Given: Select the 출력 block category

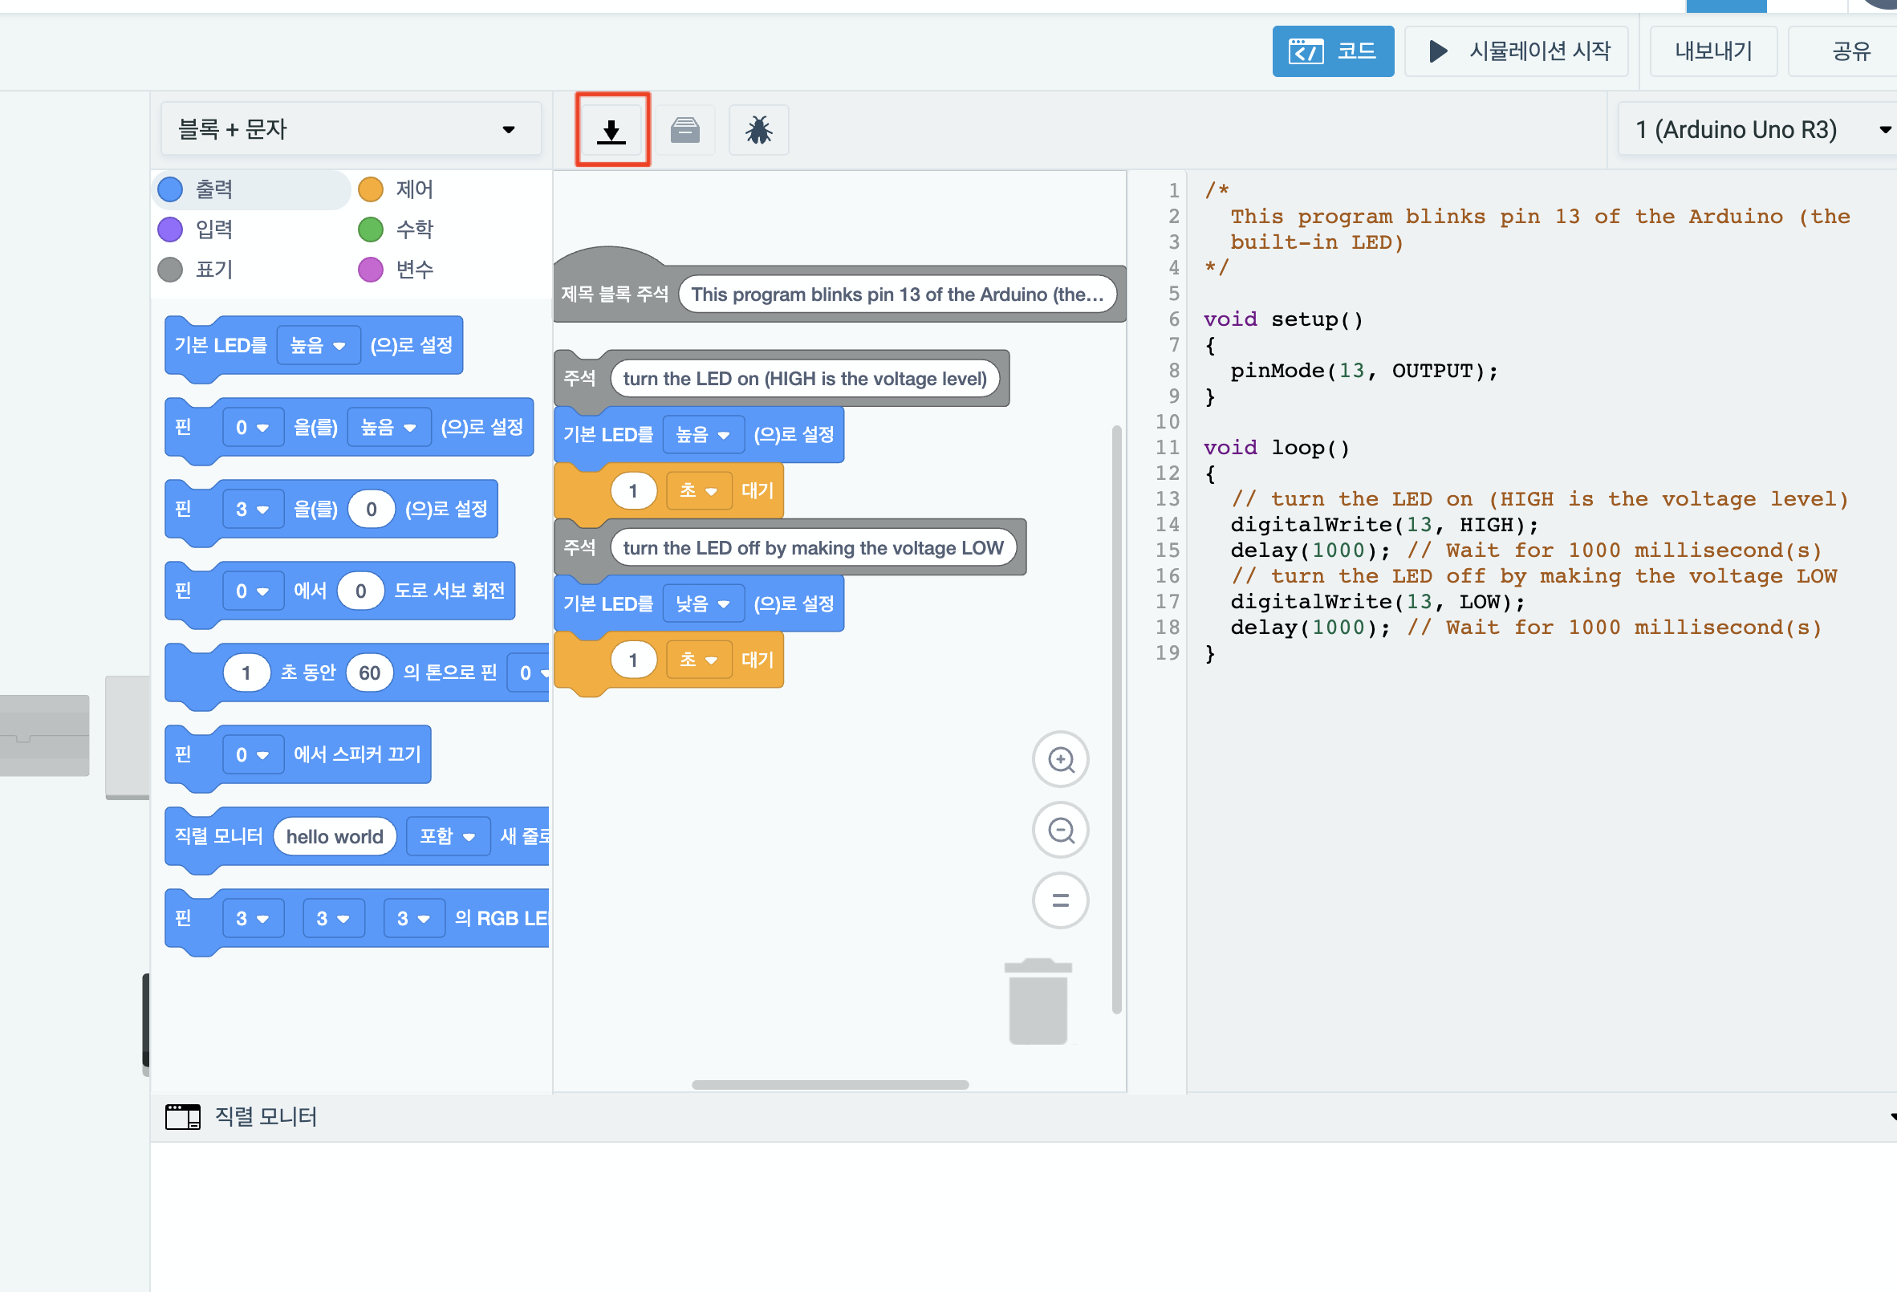Looking at the screenshot, I should coord(214,189).
